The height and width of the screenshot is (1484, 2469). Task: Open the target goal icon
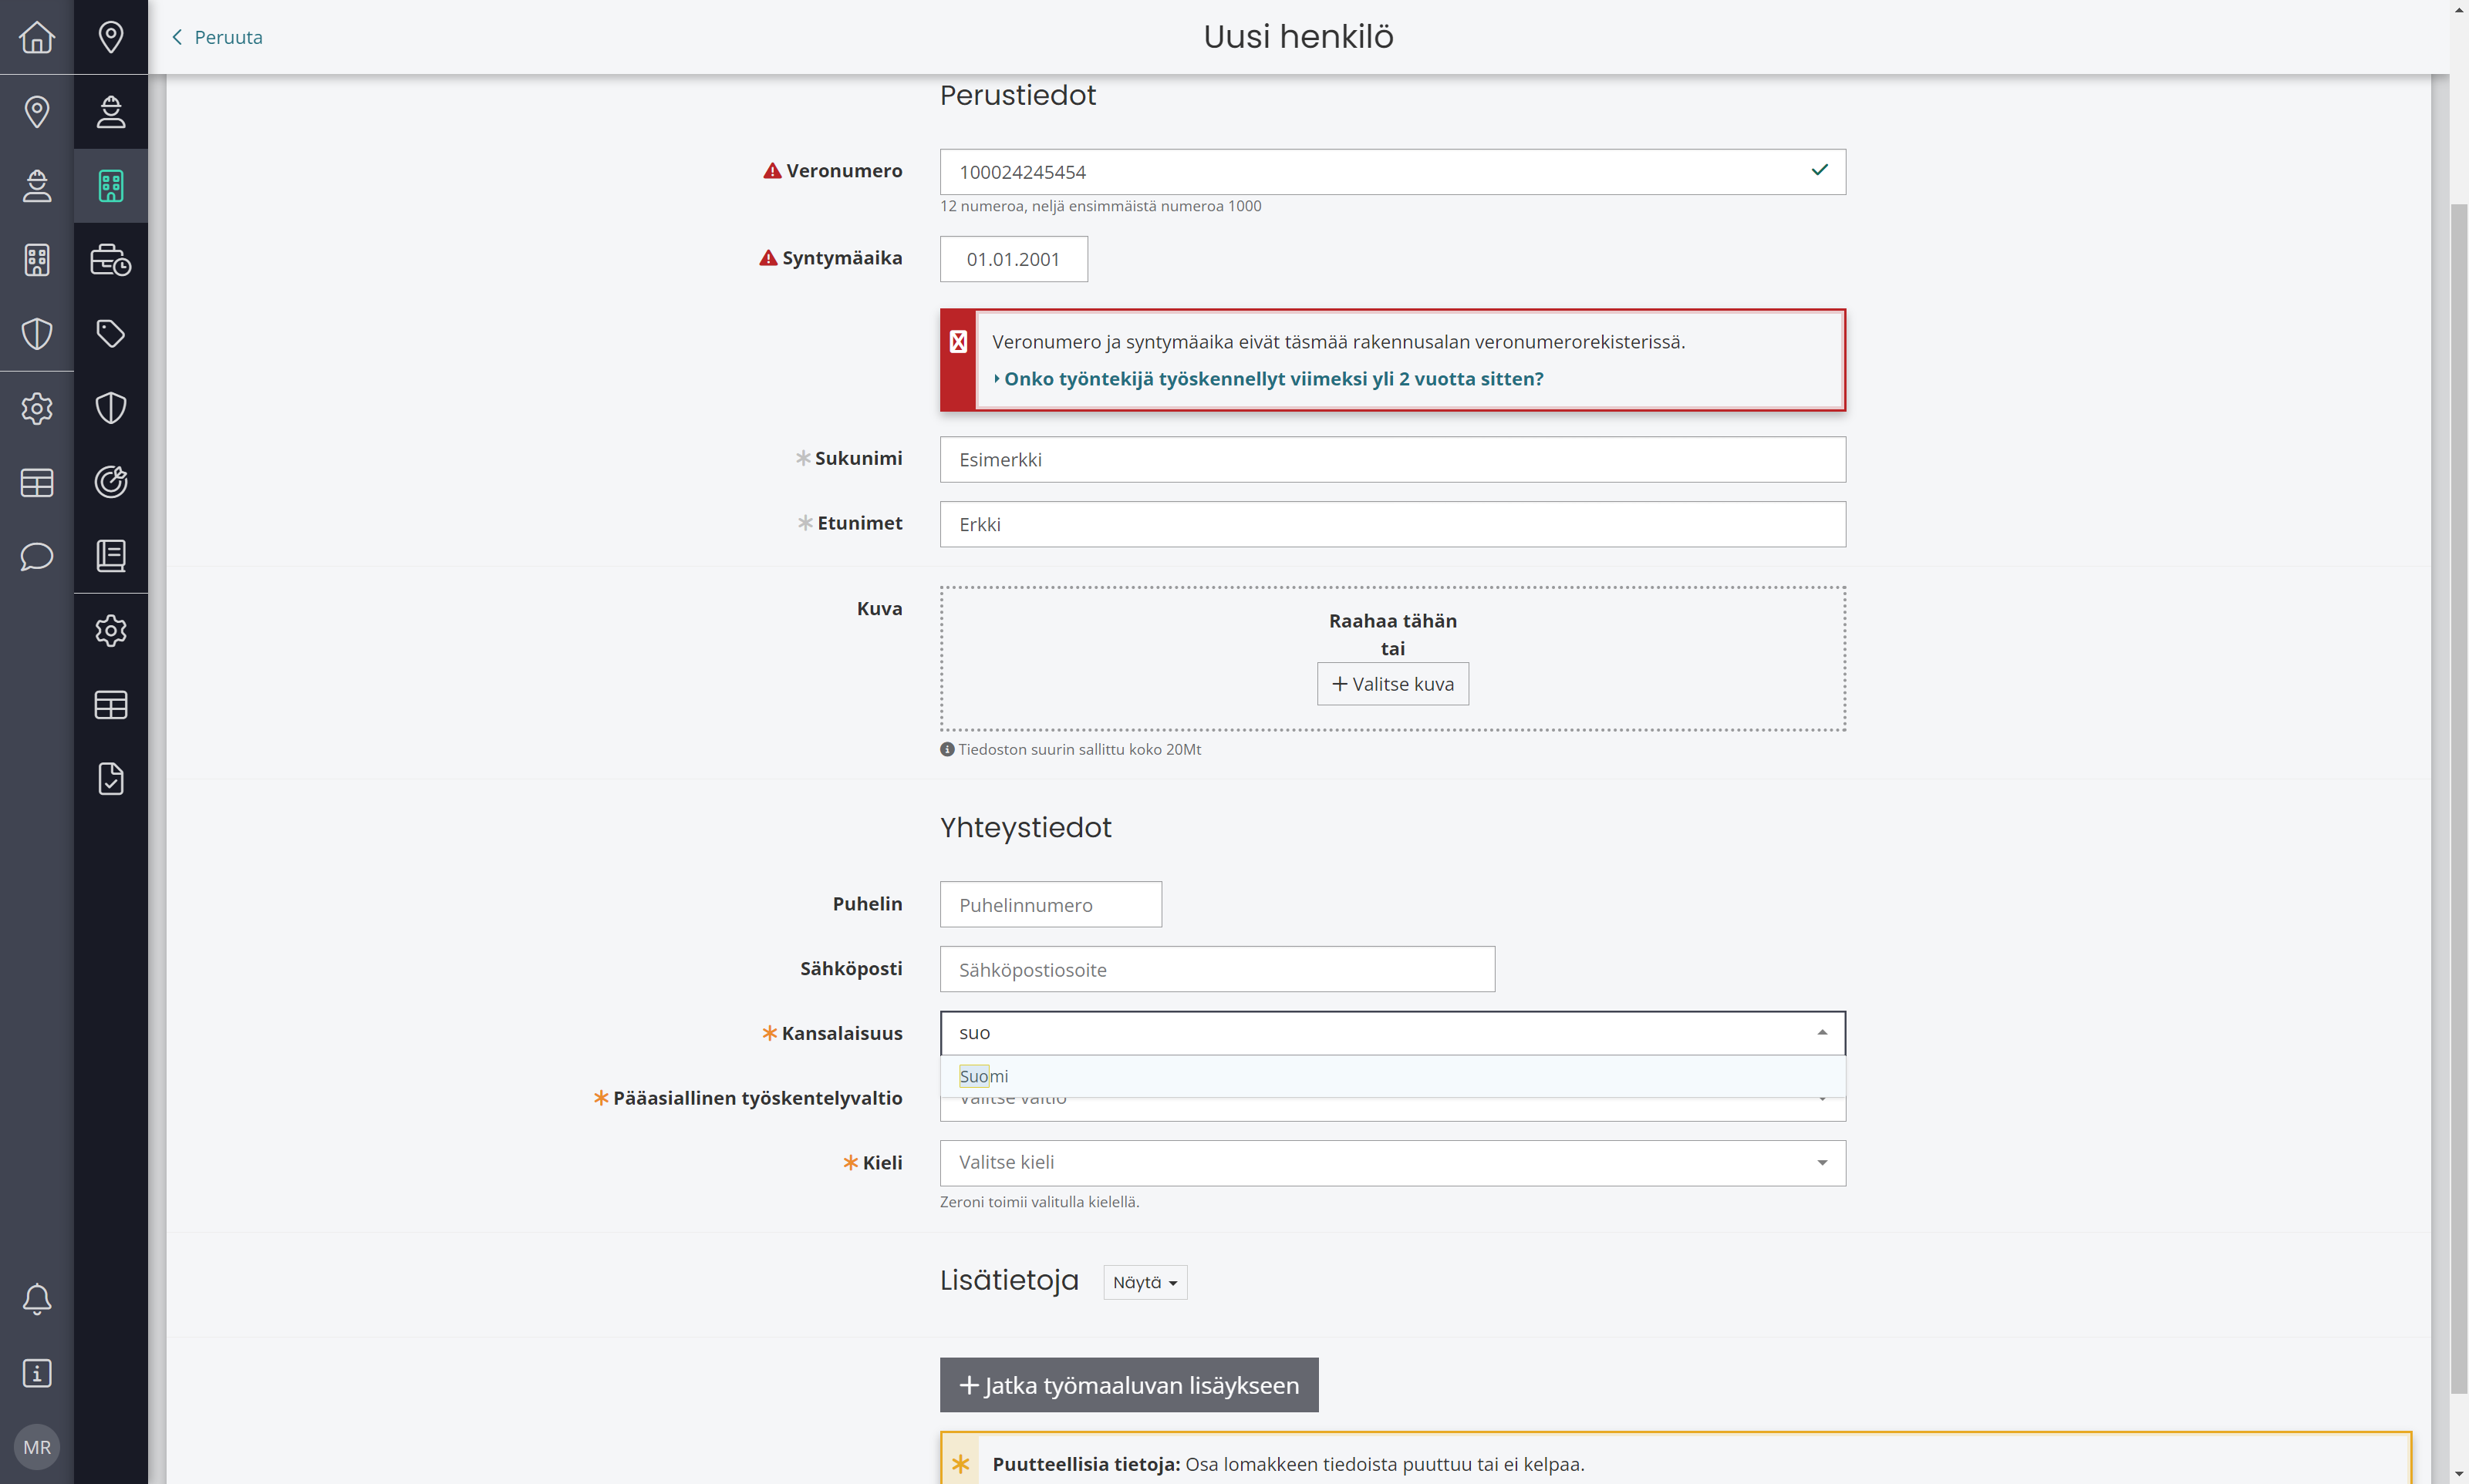[x=111, y=481]
